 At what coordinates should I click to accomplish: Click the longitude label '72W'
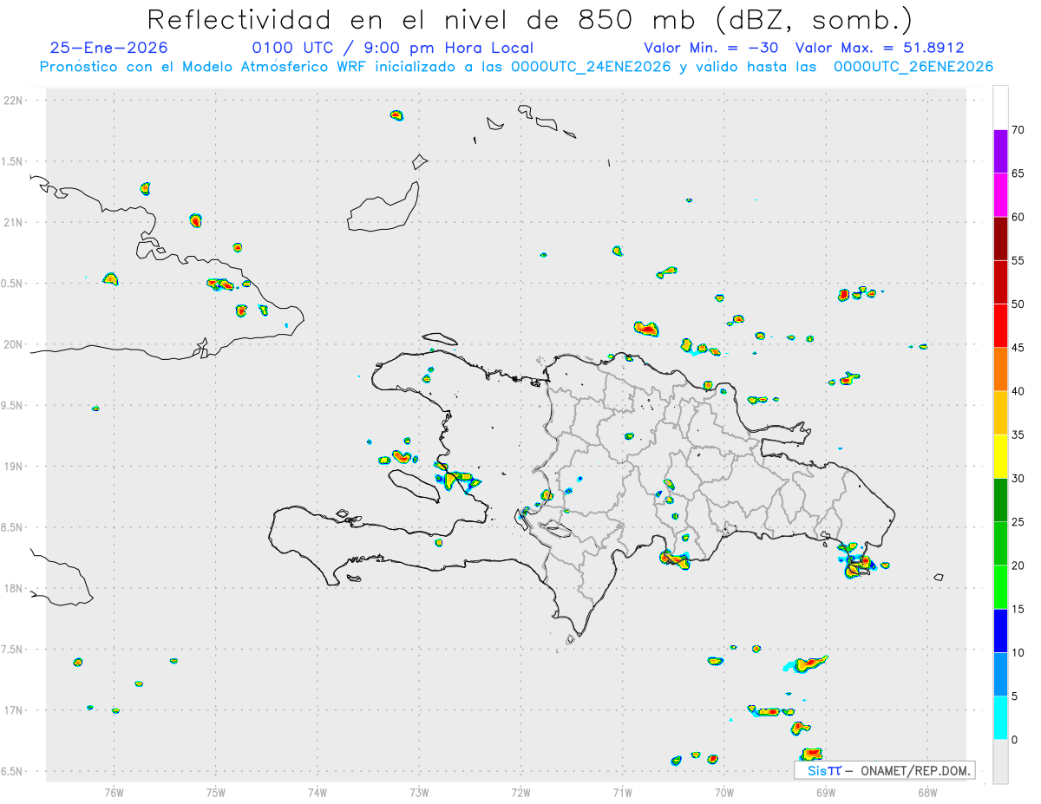click(520, 791)
